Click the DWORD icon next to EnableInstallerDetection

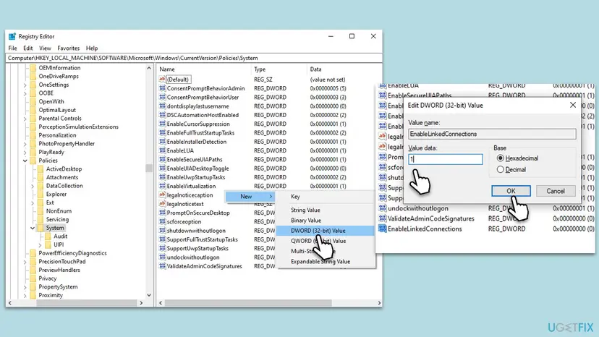[162, 141]
